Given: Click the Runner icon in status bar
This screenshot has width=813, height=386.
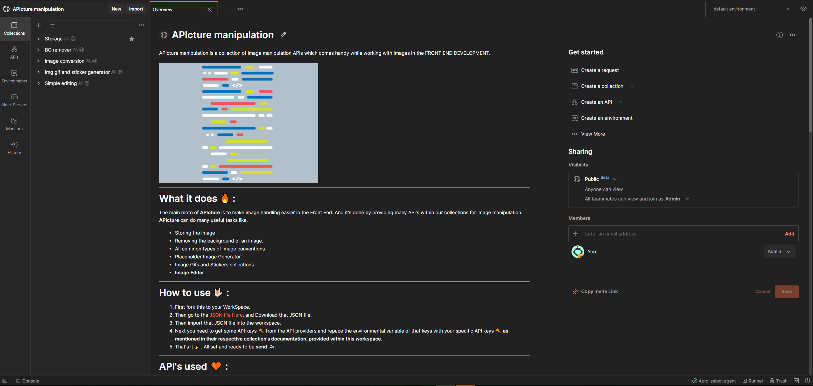Looking at the screenshot, I should [753, 381].
